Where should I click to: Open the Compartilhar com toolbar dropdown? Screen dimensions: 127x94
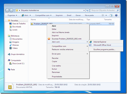pyautogui.click(x=43, y=15)
